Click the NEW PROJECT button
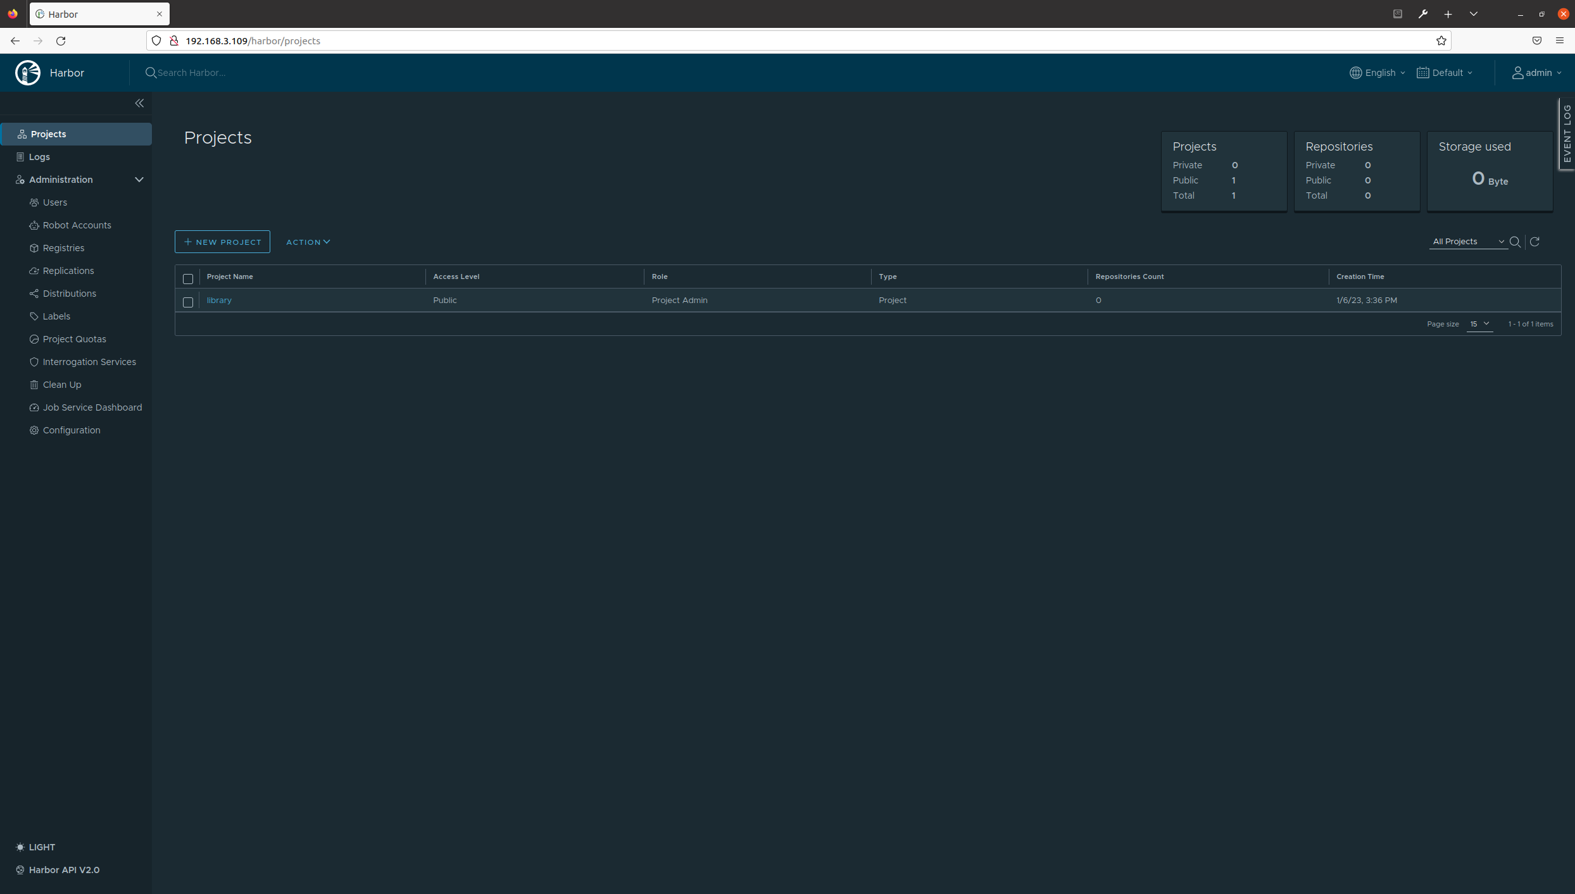This screenshot has height=894, width=1575. pos(222,242)
